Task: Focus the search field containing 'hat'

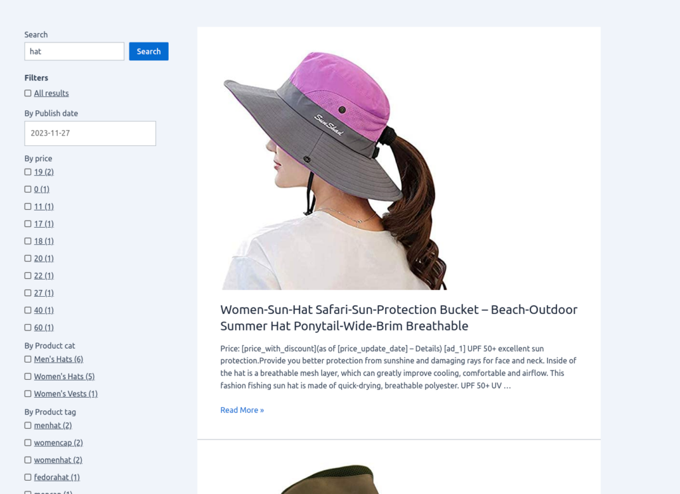Action: click(74, 51)
